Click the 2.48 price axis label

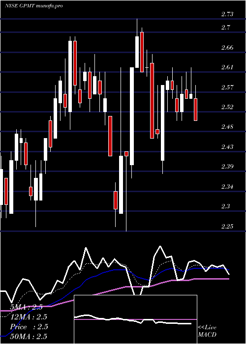pyautogui.click(x=227, y=127)
